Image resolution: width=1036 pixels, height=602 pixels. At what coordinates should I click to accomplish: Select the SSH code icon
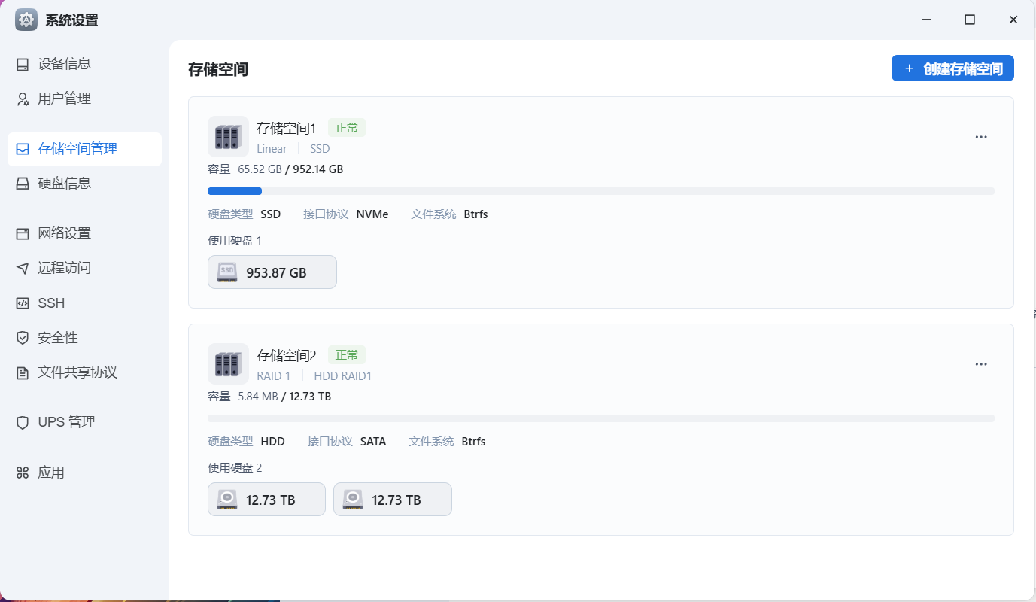coord(23,303)
